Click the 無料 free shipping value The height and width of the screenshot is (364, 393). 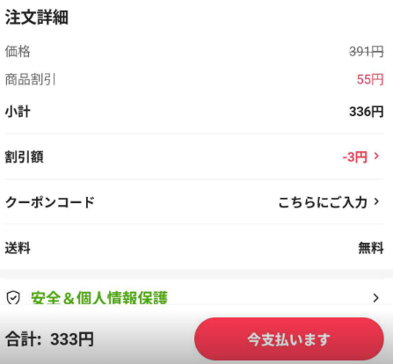tap(371, 248)
